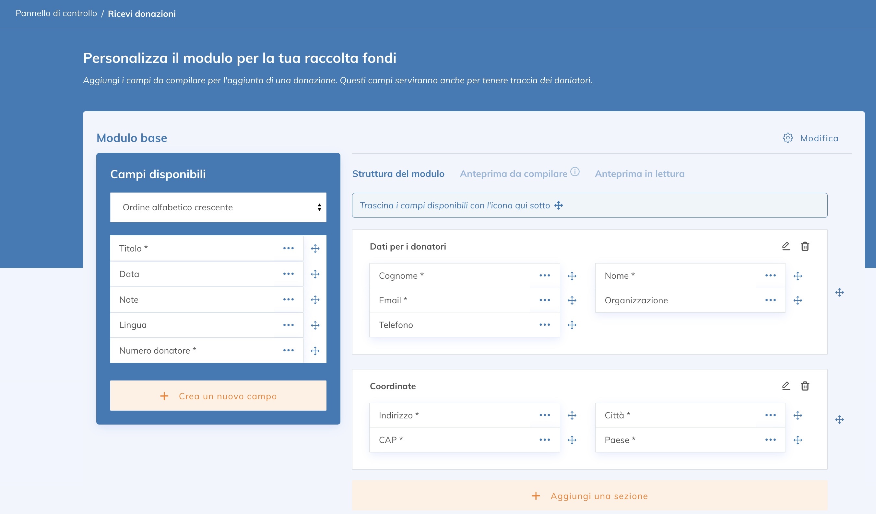Click the move handle of Titolo field
Screen dimensions: 876x514
[x=315, y=249]
